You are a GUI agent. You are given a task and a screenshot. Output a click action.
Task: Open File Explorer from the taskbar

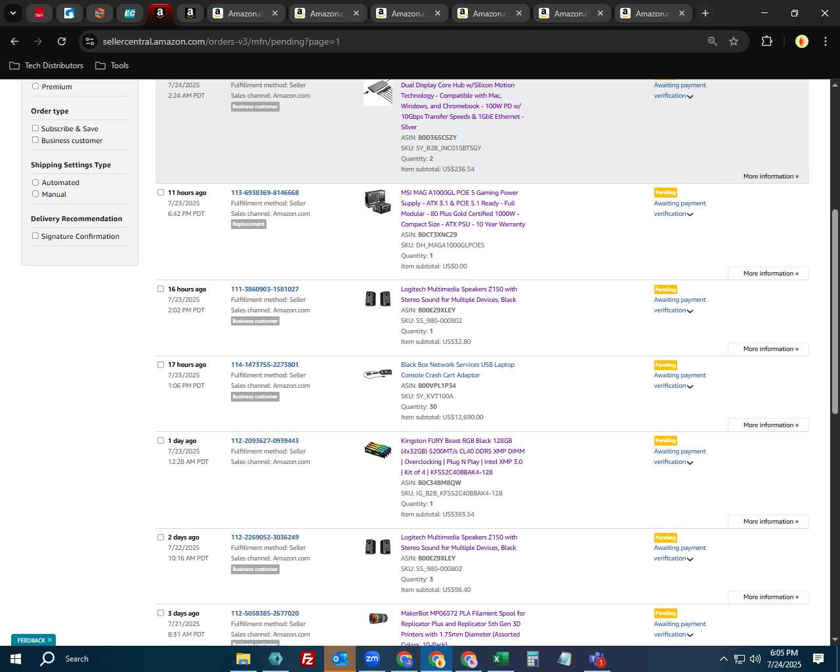(243, 659)
